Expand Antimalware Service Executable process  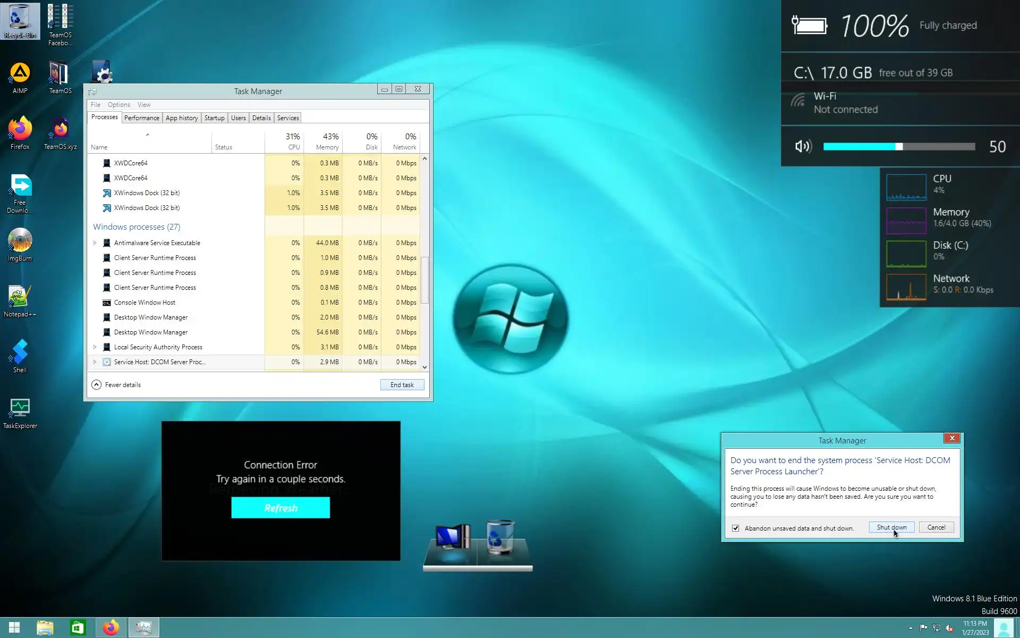point(95,243)
